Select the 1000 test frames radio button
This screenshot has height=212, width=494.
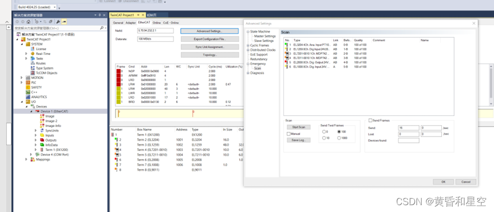tap(339, 138)
